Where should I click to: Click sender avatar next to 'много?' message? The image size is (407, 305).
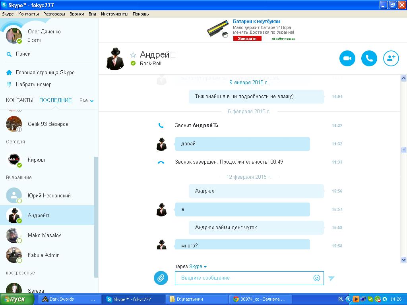click(161, 245)
